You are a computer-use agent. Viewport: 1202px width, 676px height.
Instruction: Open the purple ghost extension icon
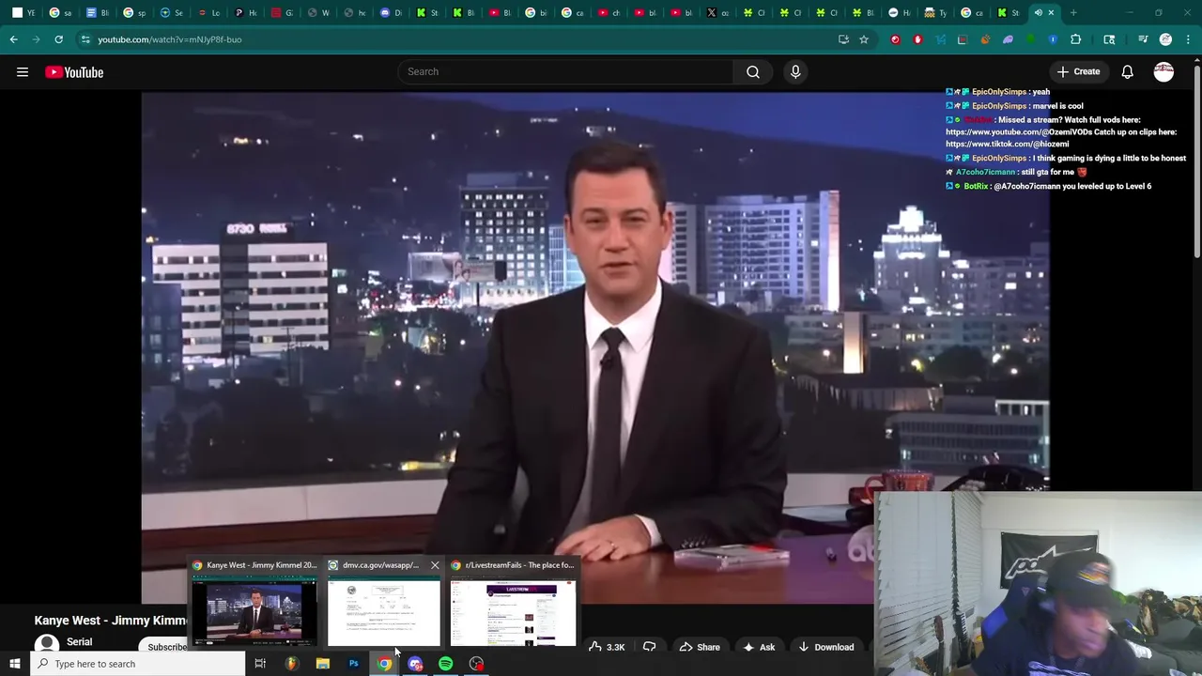[1008, 39]
